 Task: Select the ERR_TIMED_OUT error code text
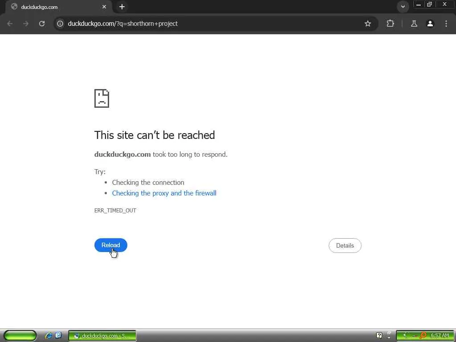point(115,210)
